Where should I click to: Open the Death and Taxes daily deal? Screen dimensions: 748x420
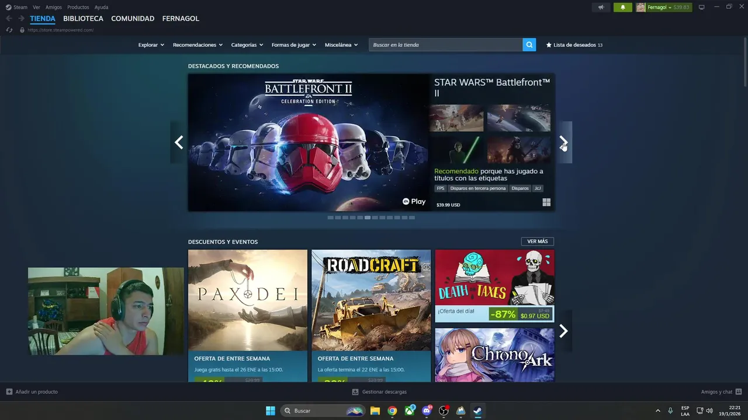point(494,286)
